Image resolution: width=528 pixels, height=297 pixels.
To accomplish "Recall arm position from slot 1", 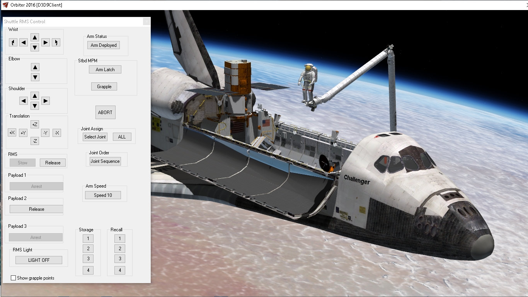I will (120, 239).
